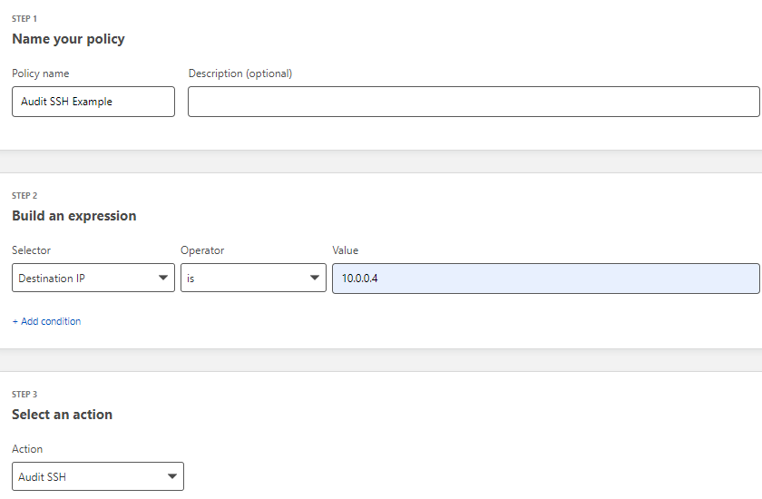
Task: Expand the 'is' operator dropdown
Action: click(x=253, y=278)
